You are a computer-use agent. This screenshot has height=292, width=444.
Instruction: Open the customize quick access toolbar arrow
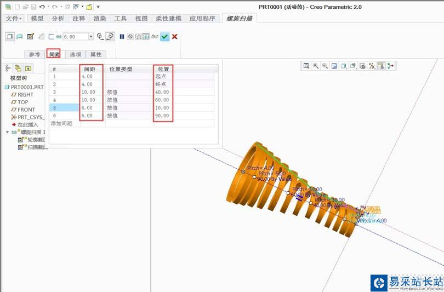[x=98, y=7]
